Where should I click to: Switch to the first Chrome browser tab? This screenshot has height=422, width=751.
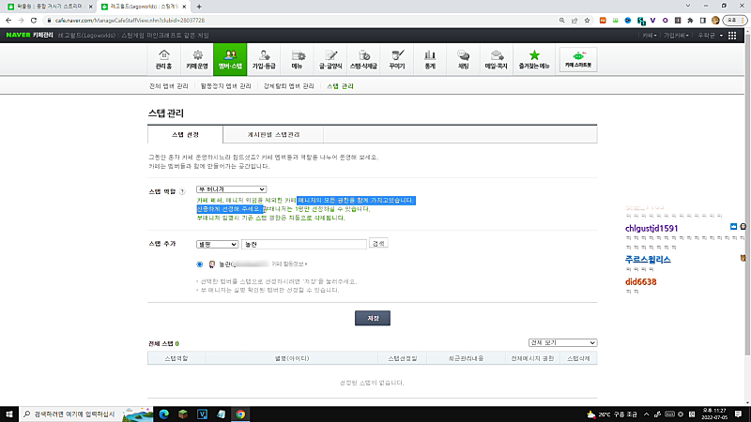pyautogui.click(x=49, y=7)
